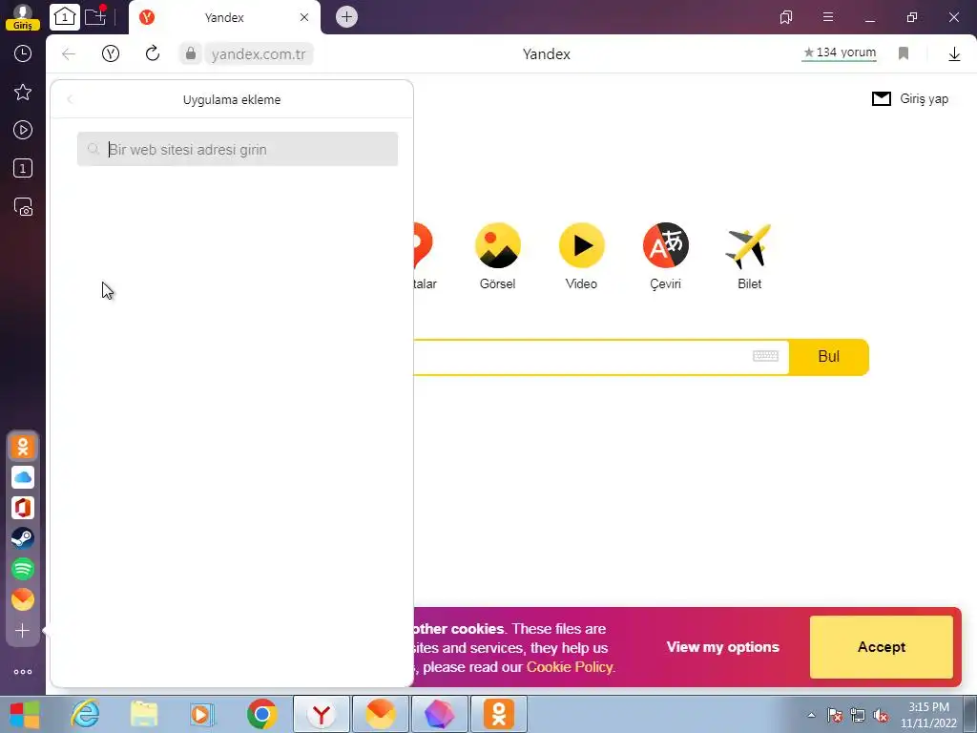Reload the page
977x733 pixels.
point(153,53)
